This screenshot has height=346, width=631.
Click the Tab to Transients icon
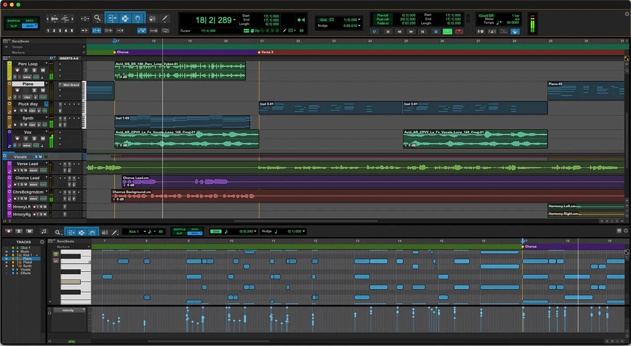(85, 31)
